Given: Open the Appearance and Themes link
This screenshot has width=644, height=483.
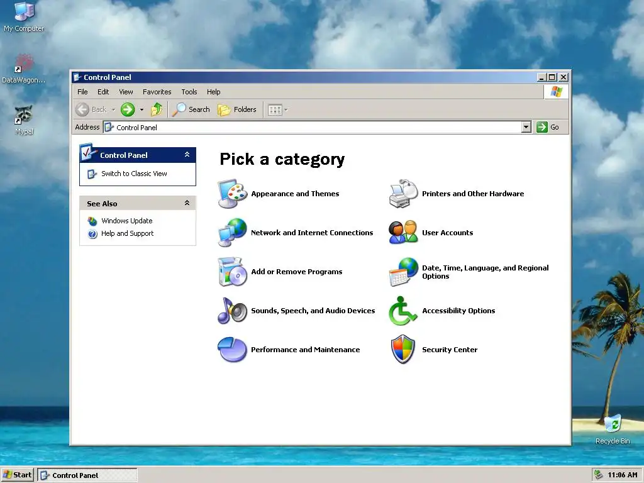Looking at the screenshot, I should pyautogui.click(x=296, y=194).
